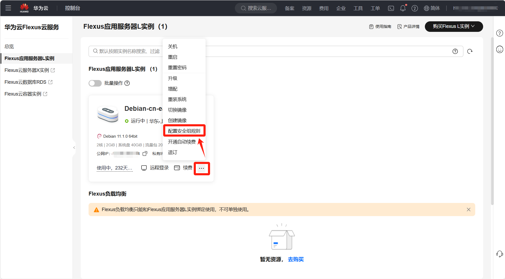Follow the go-to-purchase link

coord(296,259)
